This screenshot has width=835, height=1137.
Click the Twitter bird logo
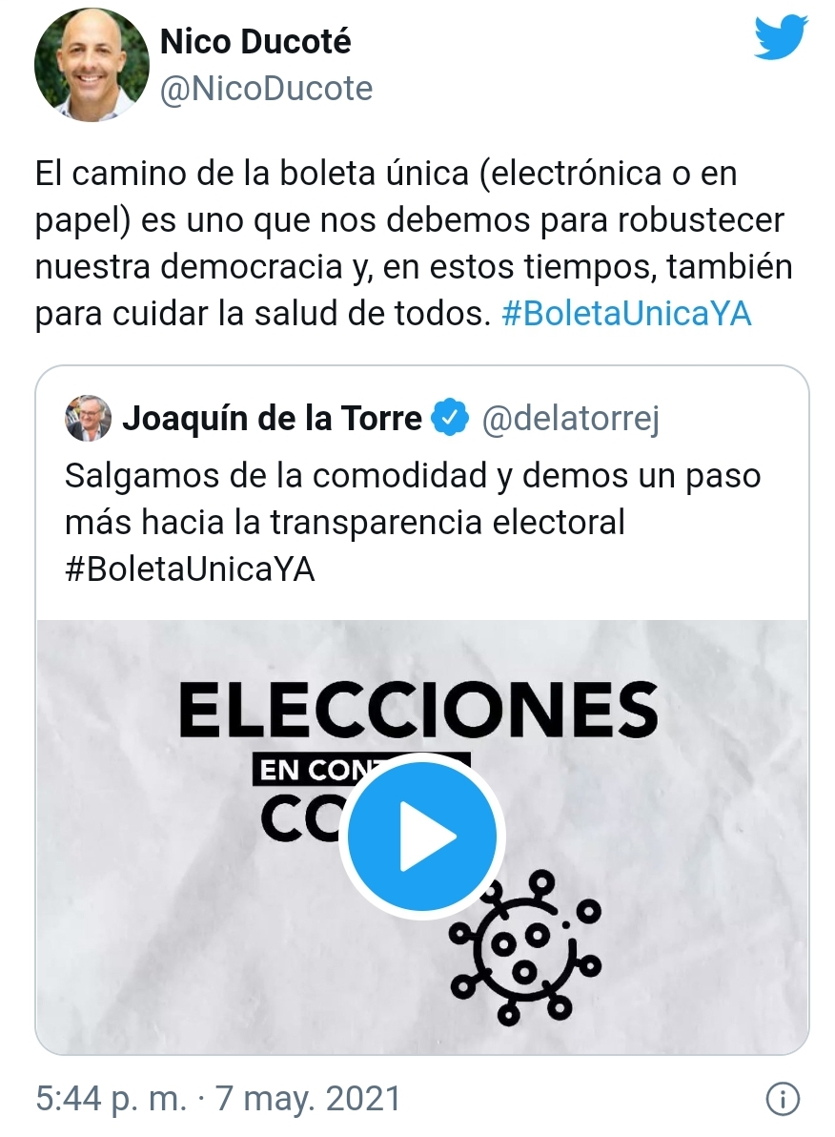point(781,37)
